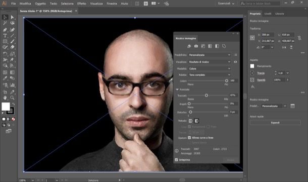Select the Selection (black arrow) tool

coord(5,17)
